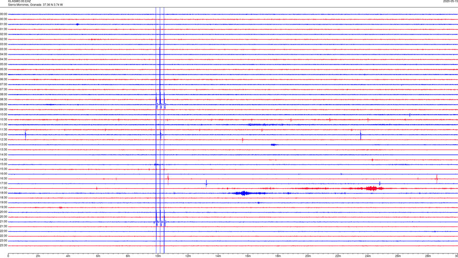Select the 16:30 time row label
The height and width of the screenshot is (258, 458).
(3, 178)
